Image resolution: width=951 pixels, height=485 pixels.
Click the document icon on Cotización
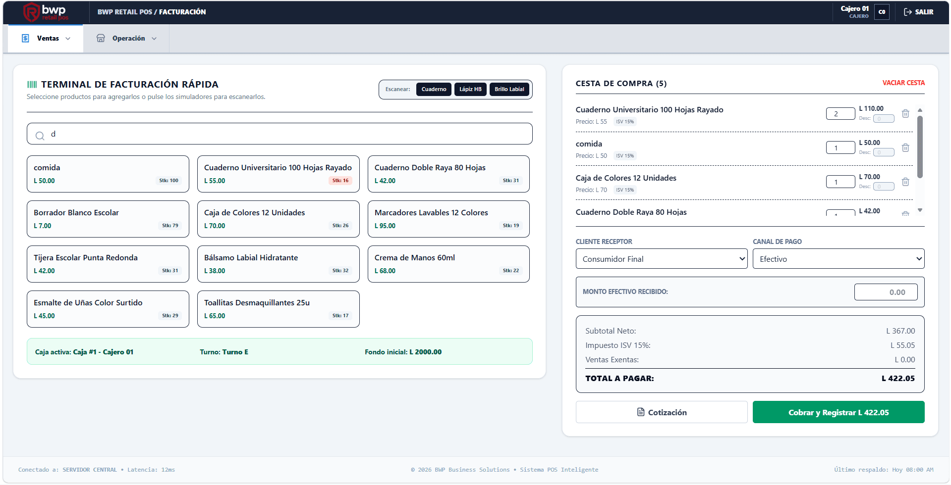point(641,412)
